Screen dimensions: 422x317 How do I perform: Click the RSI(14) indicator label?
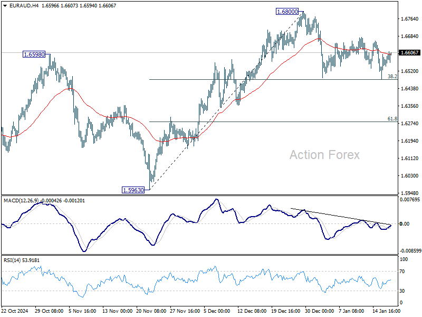[11, 260]
